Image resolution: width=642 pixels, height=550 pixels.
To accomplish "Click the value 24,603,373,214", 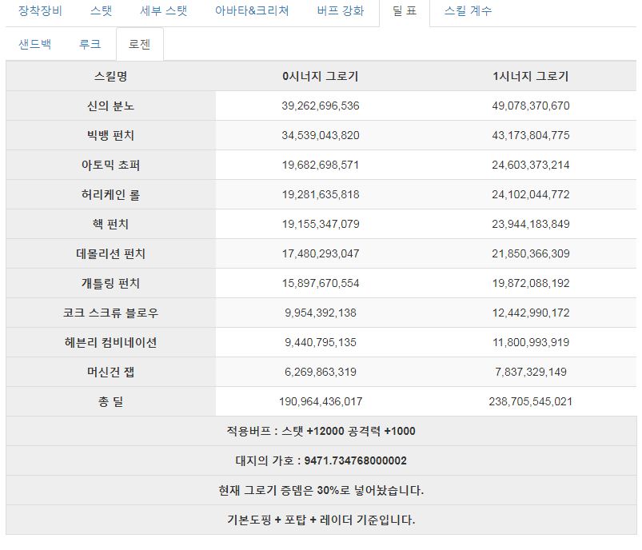I will (x=531, y=165).
